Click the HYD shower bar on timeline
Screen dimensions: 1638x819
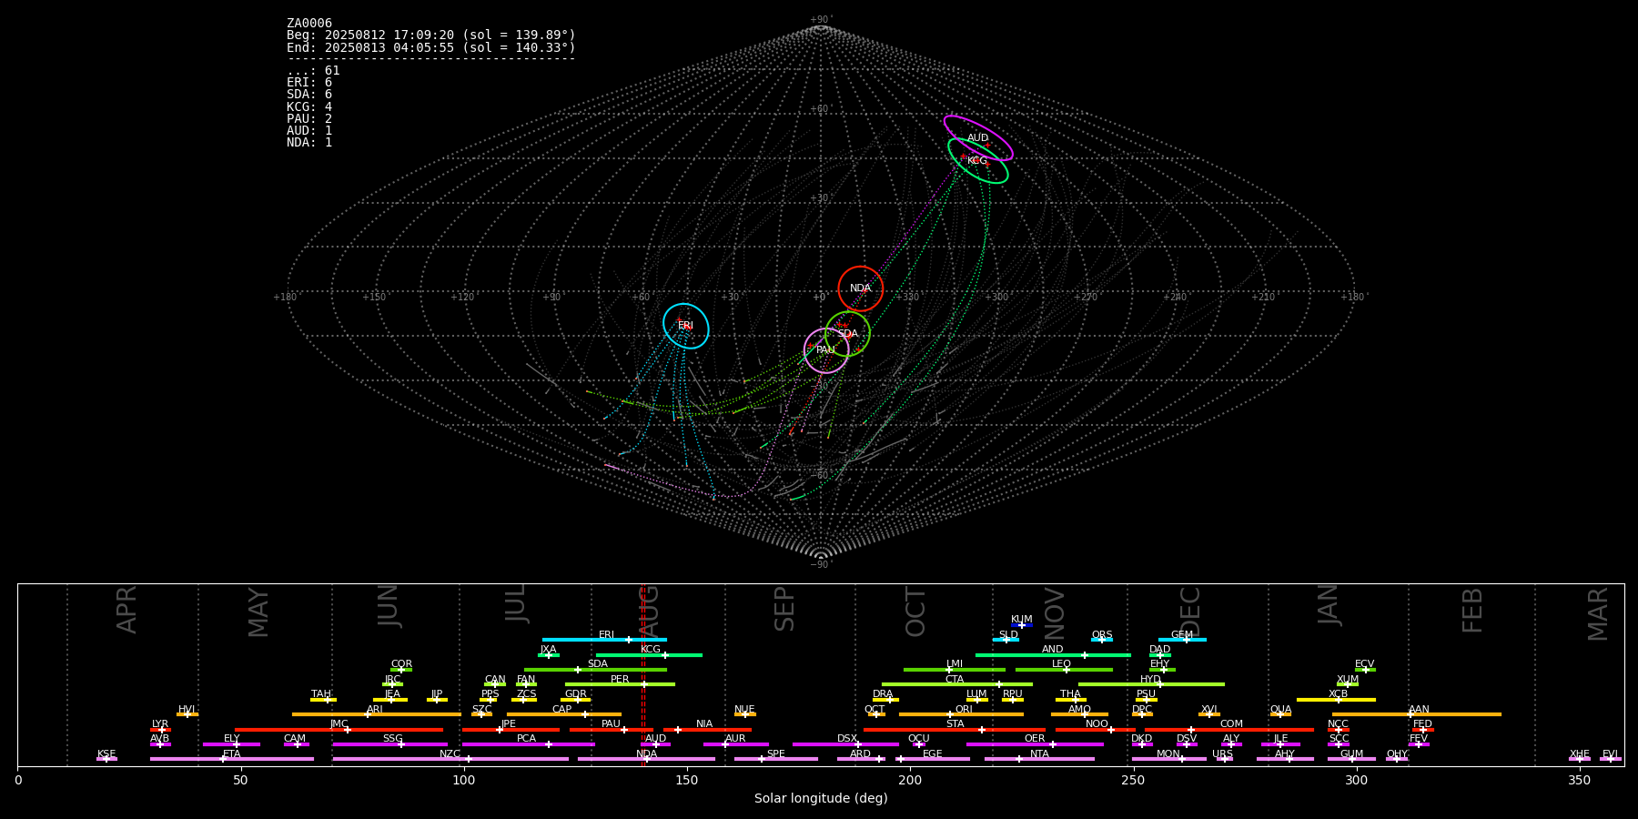click(x=1151, y=684)
